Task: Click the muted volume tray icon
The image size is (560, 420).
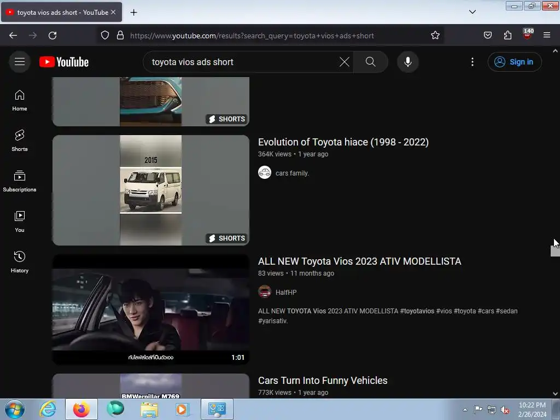Action: pos(505,410)
